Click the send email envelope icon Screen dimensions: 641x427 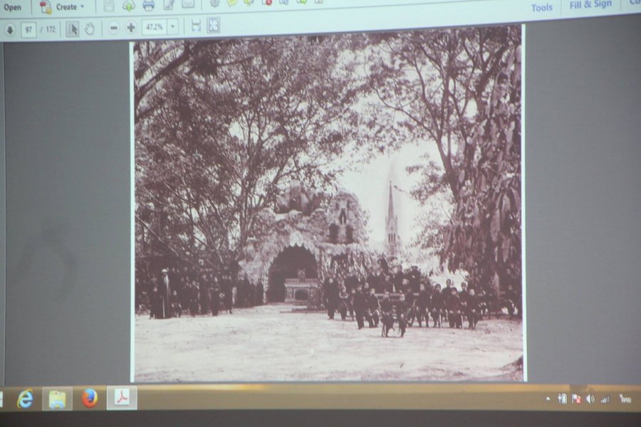[x=188, y=4]
